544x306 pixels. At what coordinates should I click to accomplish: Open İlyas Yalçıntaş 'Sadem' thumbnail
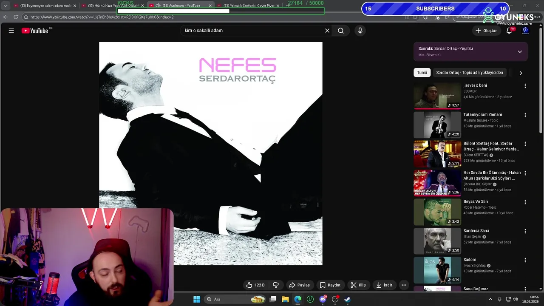[437, 270]
